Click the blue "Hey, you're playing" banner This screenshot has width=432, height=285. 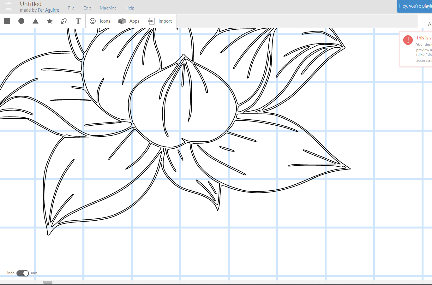414,6
